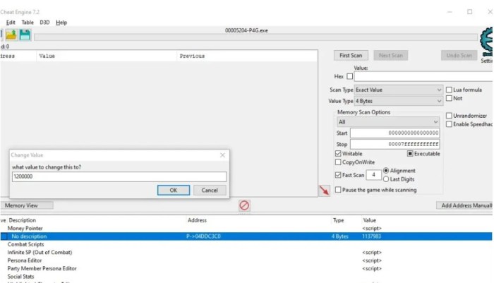Open the Memory View button
Viewport: 494px width, 283px height.
coord(27,205)
